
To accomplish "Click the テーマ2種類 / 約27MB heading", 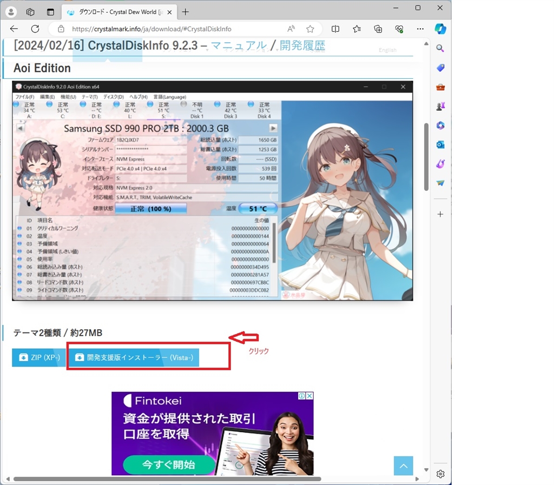I will tap(57, 333).
